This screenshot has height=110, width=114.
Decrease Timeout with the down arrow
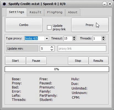click(x=74, y=39)
